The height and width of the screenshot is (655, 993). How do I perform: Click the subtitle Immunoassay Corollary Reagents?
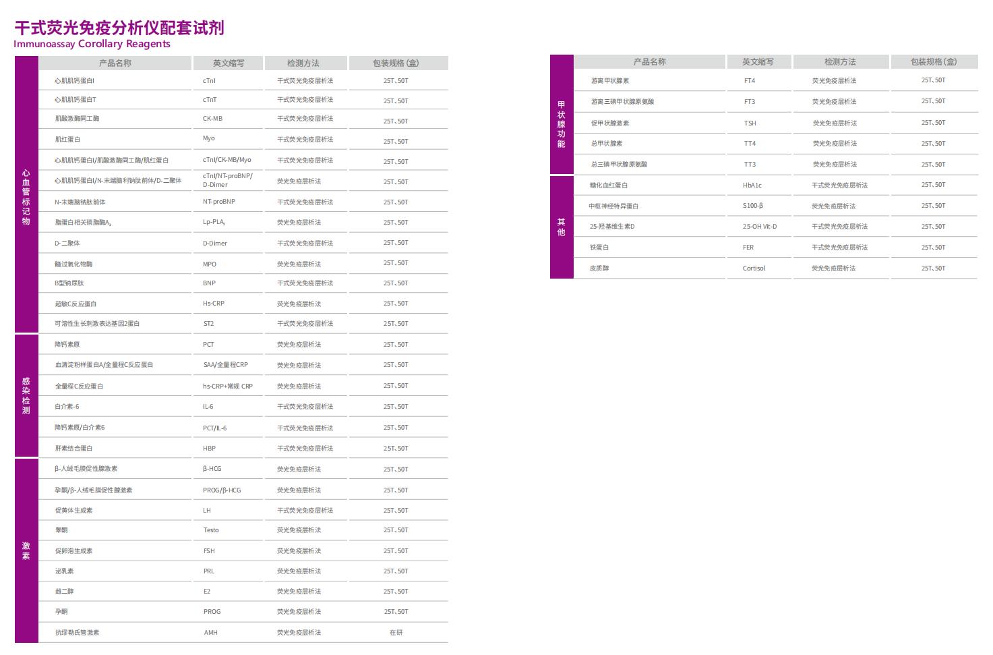tap(92, 44)
